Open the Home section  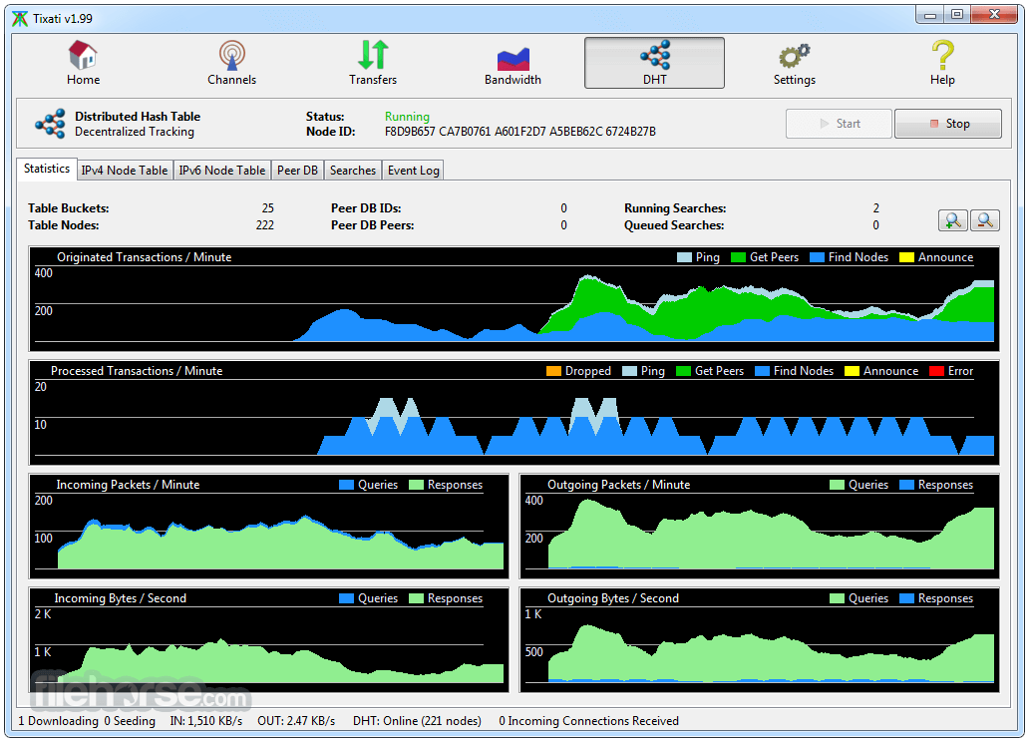point(83,63)
